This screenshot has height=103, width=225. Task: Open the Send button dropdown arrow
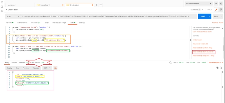point(209,16)
